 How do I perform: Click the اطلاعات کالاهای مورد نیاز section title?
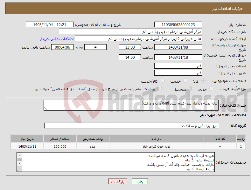[x=223, y=115]
